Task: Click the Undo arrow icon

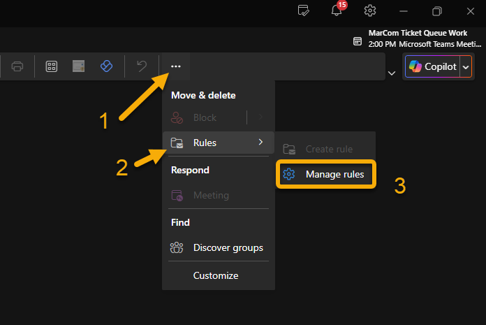Action: tap(142, 66)
